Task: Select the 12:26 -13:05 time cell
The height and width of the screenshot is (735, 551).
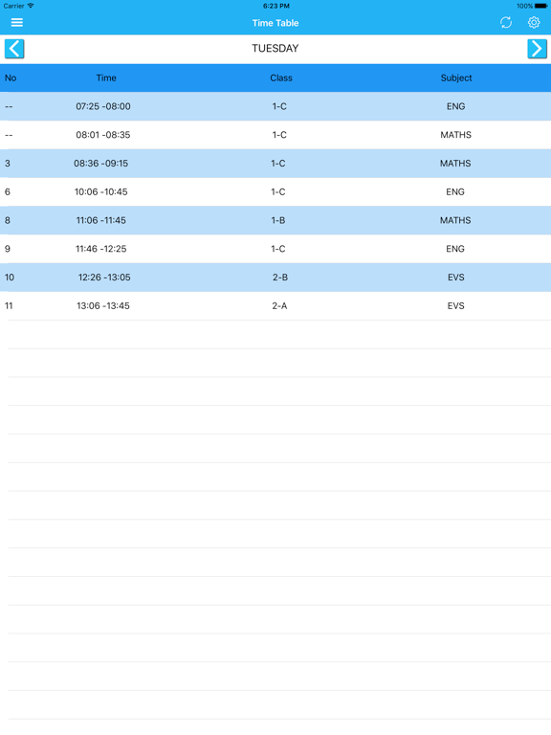Action: 104,278
